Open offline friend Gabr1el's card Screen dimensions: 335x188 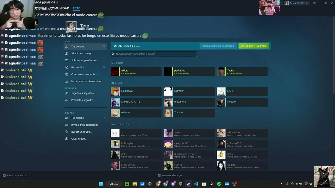[242, 166]
